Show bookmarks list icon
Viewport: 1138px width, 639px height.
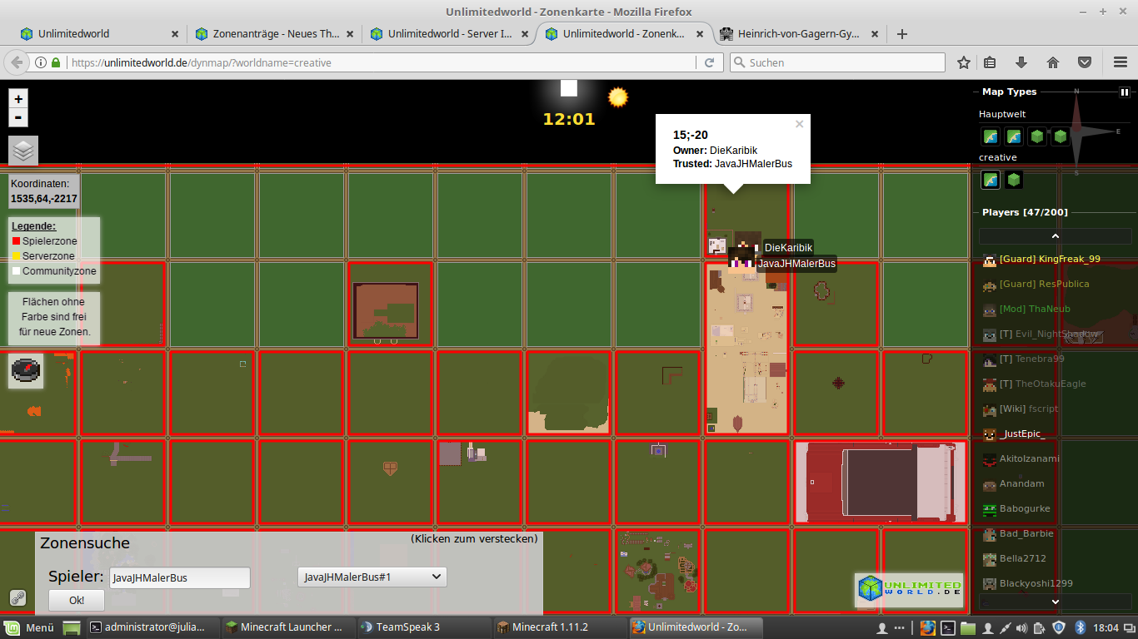click(990, 62)
